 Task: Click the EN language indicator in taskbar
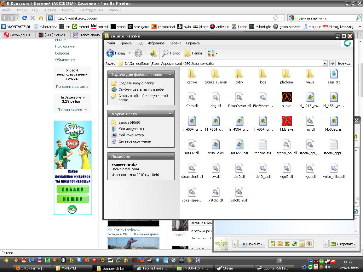279,260
